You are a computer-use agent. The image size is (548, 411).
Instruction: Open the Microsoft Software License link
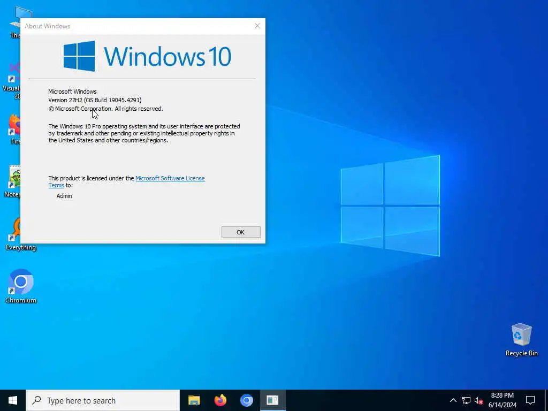pyautogui.click(x=170, y=178)
